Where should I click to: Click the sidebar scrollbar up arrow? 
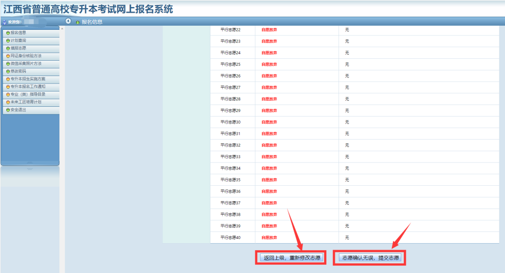(x=62, y=29)
